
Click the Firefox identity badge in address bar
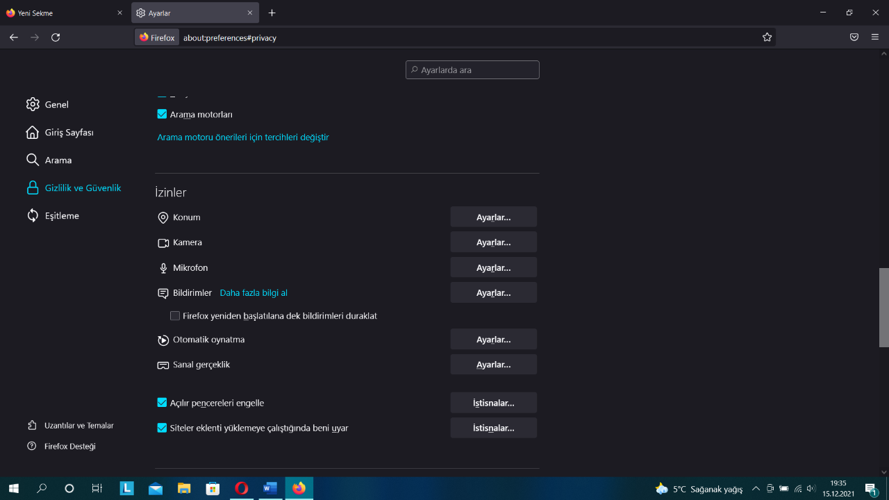click(157, 37)
